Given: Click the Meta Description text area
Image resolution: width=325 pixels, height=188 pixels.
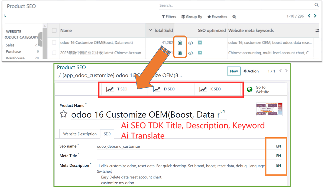Looking at the screenshot, I should coord(181,174).
